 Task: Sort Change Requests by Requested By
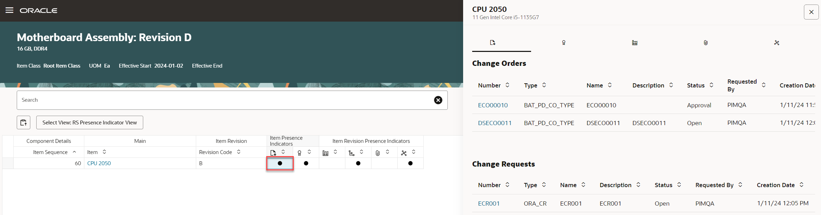pyautogui.click(x=741, y=185)
